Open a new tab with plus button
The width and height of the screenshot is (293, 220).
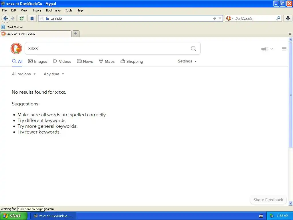click(x=76, y=34)
